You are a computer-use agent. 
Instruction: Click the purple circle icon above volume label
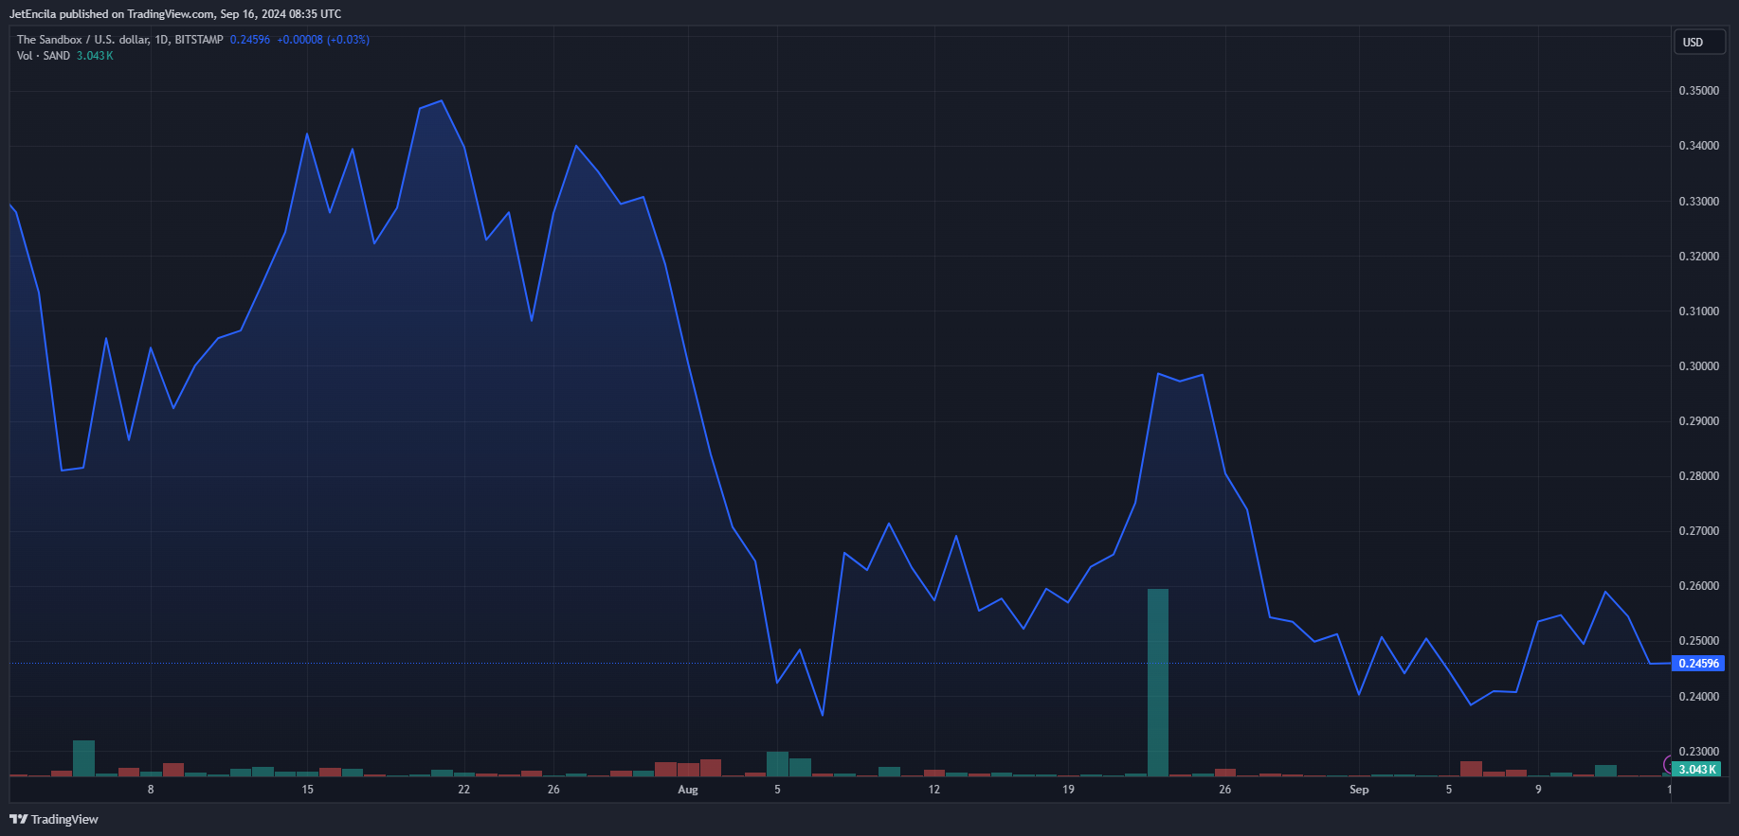(x=1668, y=764)
